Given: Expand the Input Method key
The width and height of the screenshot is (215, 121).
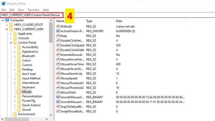Looking at the screenshot, I should coord(15,79).
